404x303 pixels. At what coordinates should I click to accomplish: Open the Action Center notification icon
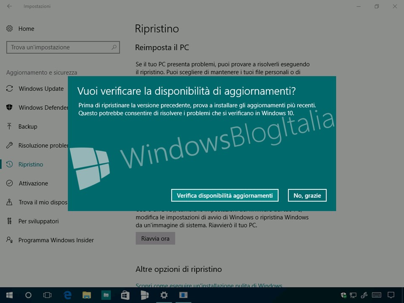391,295
